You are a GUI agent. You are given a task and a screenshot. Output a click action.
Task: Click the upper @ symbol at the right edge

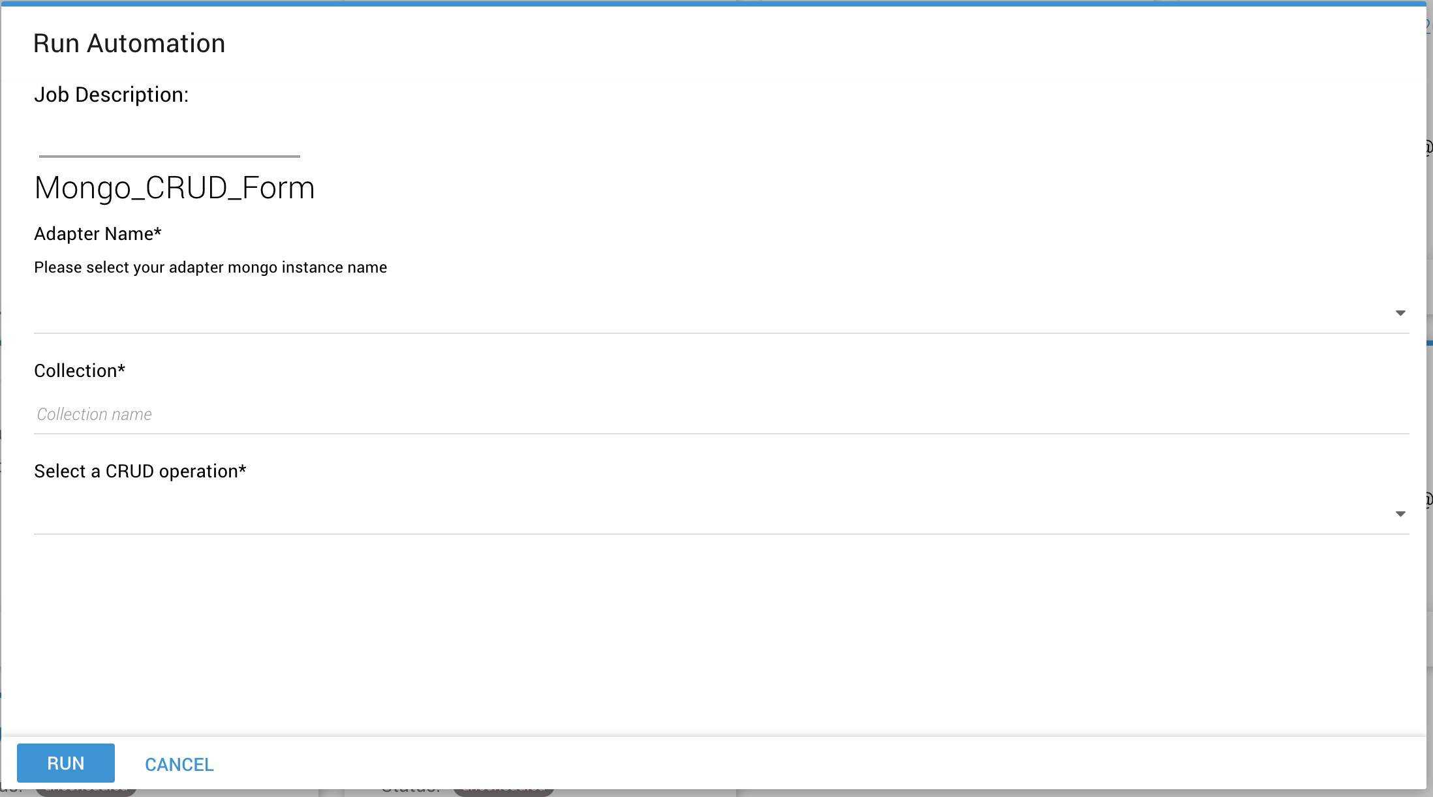(x=1429, y=147)
